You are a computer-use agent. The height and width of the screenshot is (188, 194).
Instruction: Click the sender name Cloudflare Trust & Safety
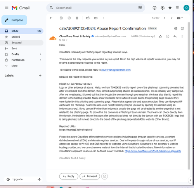coord(75,37)
